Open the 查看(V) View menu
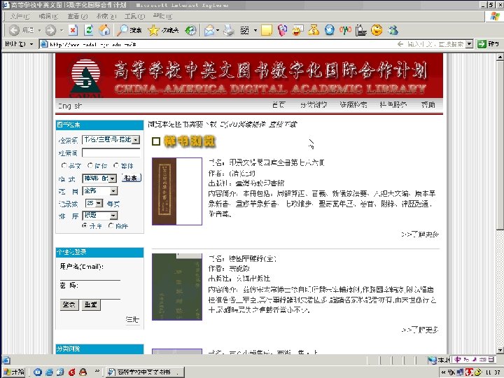Viewport: 504px width, 378px height. point(78,16)
